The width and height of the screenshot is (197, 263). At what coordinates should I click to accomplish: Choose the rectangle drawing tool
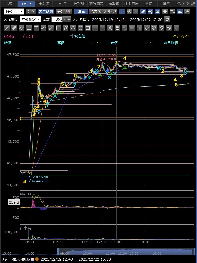point(88,28)
